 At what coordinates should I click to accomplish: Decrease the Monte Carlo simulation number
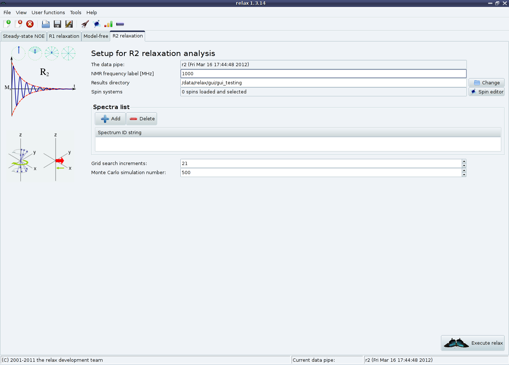(x=464, y=175)
